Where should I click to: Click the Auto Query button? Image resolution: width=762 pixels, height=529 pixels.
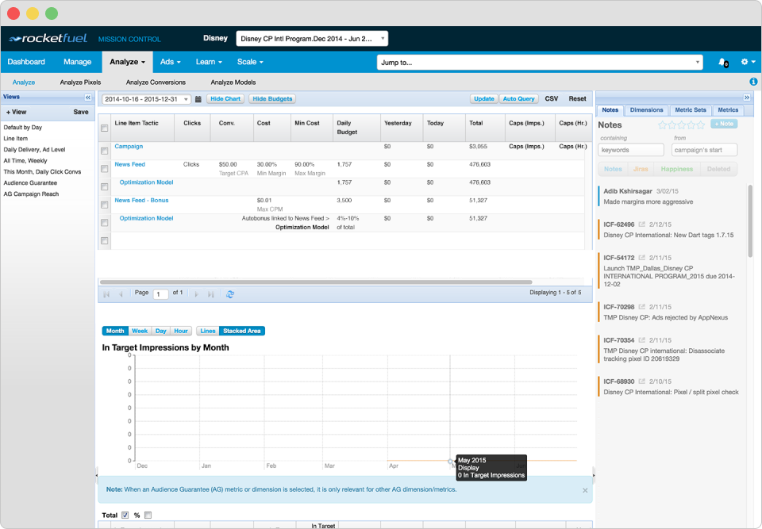(x=518, y=98)
